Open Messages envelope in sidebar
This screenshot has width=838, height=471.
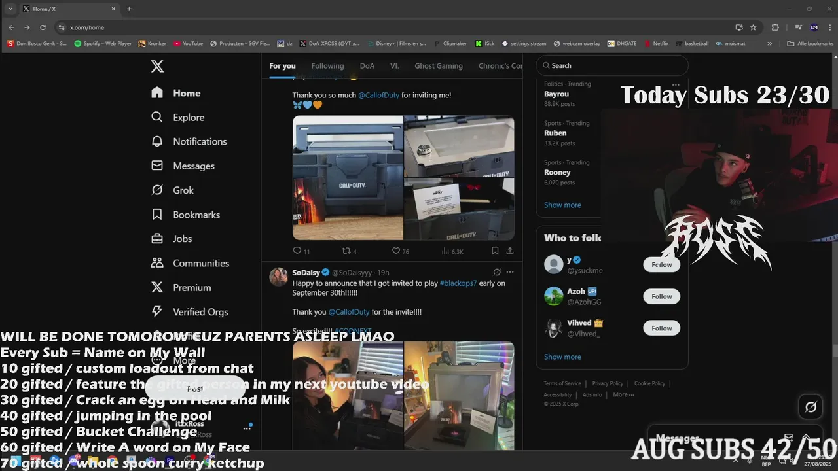tap(157, 166)
